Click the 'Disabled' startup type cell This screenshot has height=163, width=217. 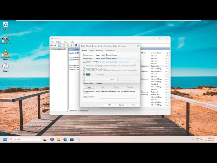154,84
